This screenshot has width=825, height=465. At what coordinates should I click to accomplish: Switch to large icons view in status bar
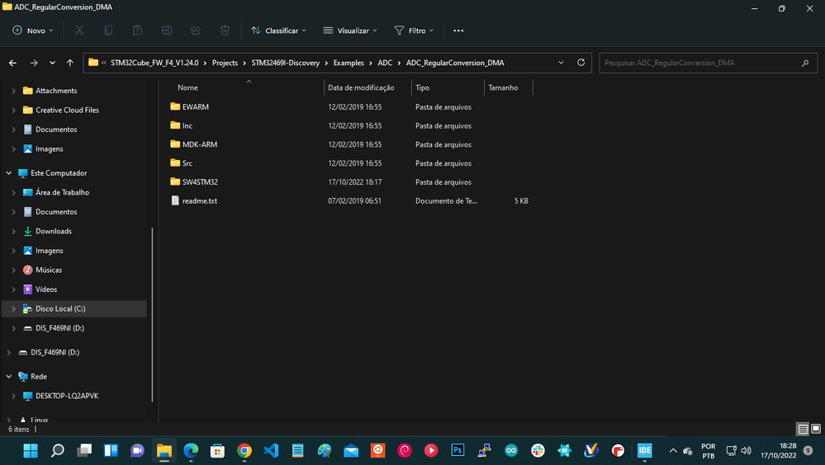click(816, 429)
